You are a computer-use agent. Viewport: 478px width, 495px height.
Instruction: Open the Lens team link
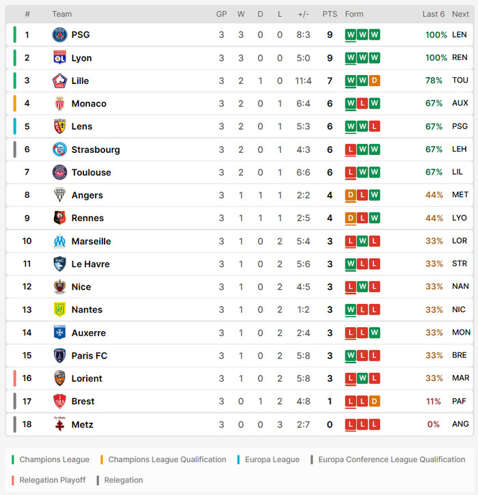82,126
